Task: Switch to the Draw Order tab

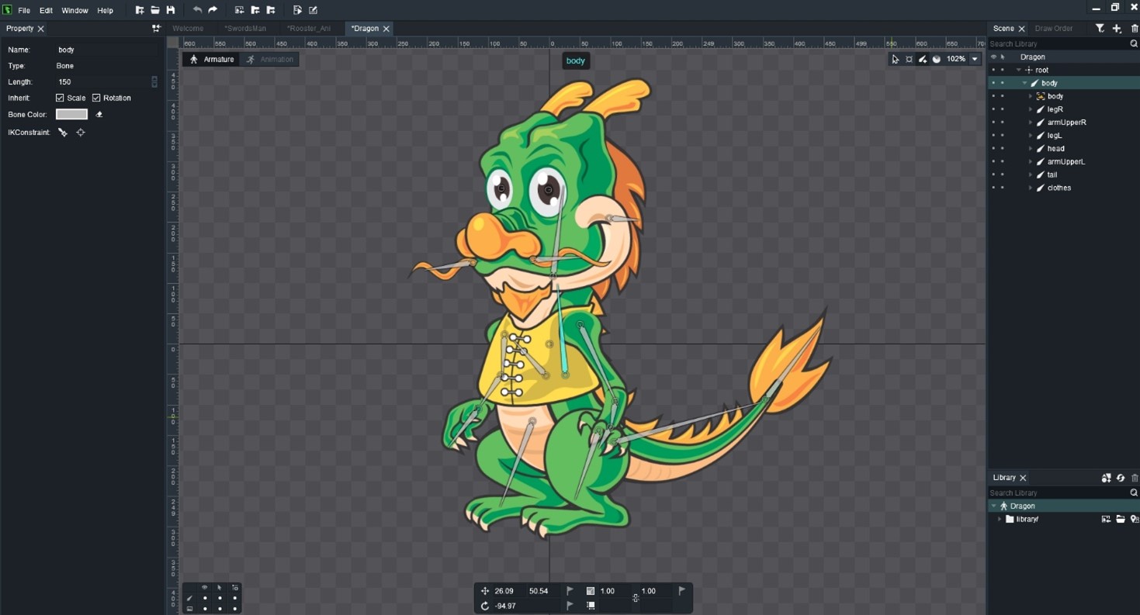Action: [1053, 29]
